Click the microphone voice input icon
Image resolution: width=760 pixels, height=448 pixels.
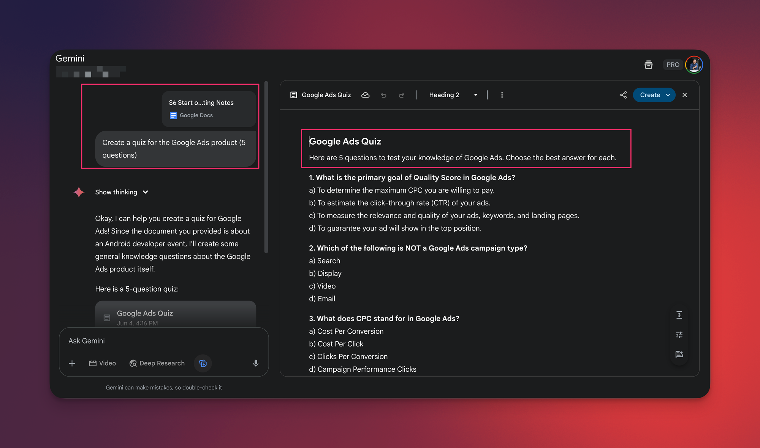click(256, 363)
